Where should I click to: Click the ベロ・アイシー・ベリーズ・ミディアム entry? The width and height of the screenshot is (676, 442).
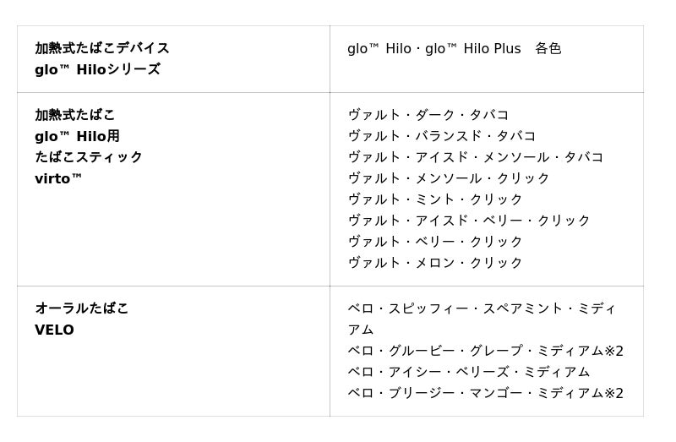tap(469, 372)
